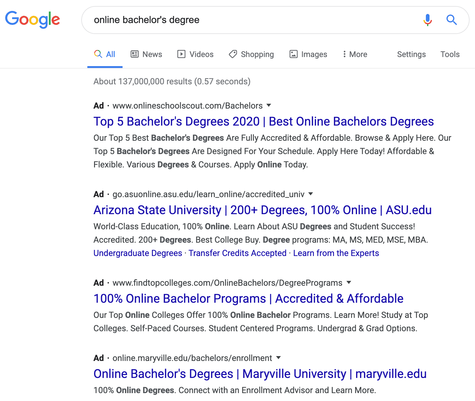Screen dimensions: 475x401
Task: Open the search Tools options
Action: (450, 54)
